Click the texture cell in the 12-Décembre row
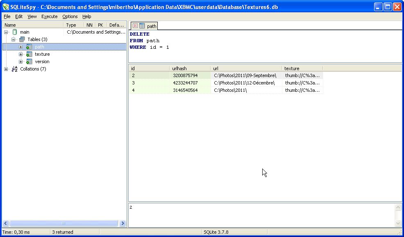Viewport: 404px width, 237px height. point(302,83)
